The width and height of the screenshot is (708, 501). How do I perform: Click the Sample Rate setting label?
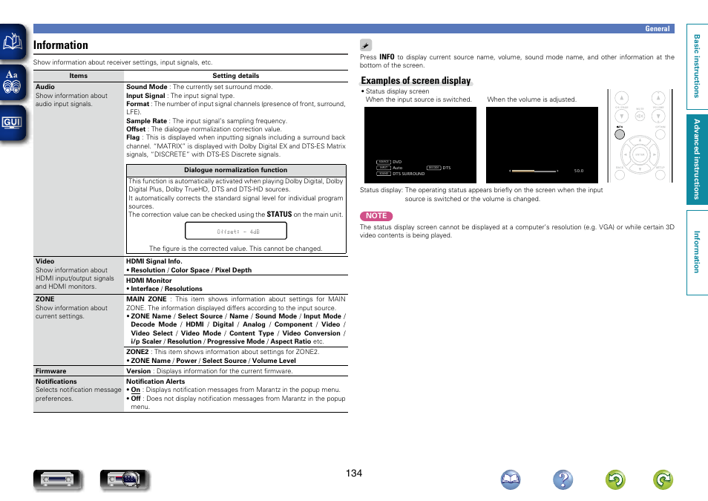tap(147, 121)
